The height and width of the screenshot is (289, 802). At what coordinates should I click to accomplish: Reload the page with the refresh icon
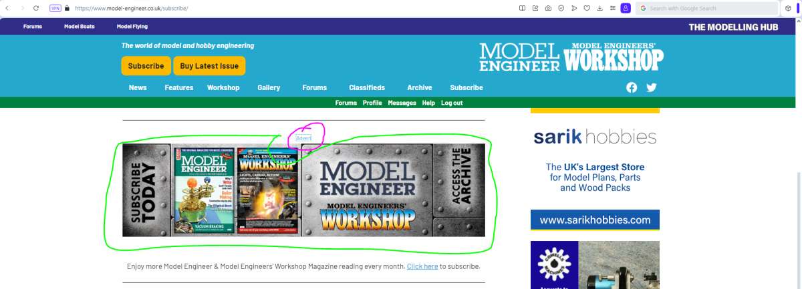[35, 8]
